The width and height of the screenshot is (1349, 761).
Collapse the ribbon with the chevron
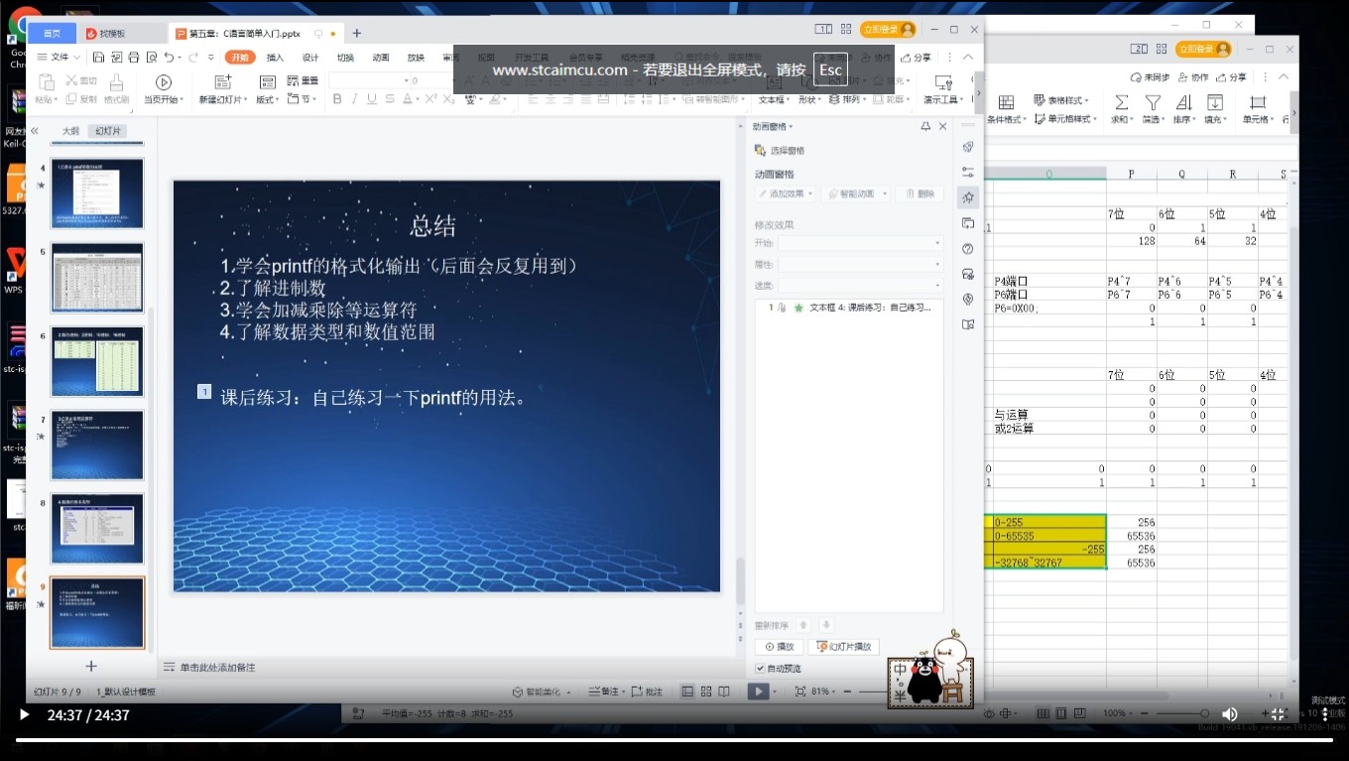pyautogui.click(x=968, y=58)
